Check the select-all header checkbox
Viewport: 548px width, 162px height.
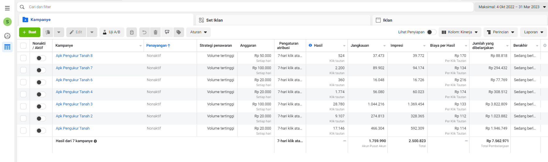(x=23, y=46)
